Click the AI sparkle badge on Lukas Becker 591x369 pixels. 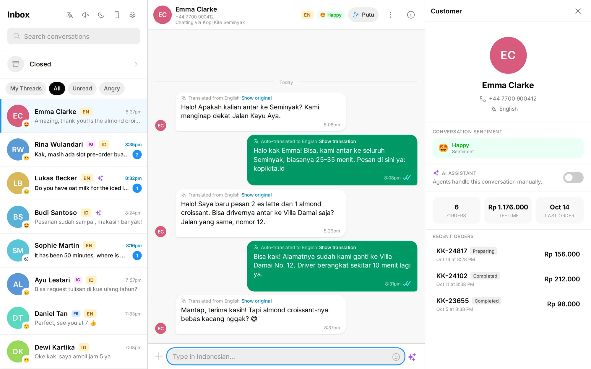(x=100, y=178)
